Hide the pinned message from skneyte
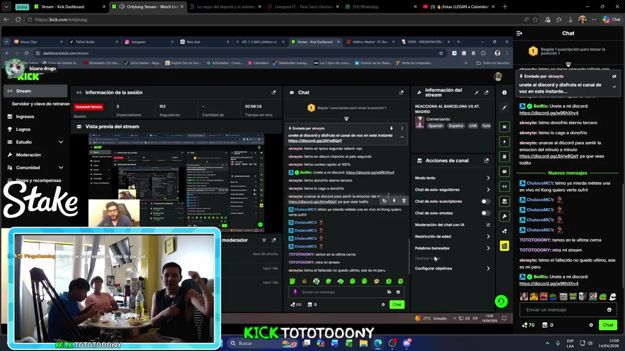Screen dimensions: 625x351 pyautogui.click(x=614, y=77)
